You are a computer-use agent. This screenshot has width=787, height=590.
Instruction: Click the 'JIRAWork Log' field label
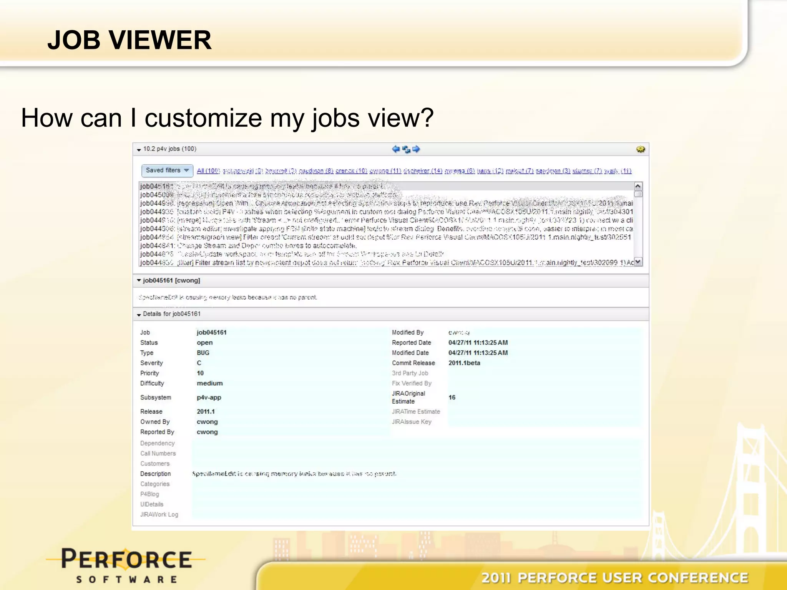[159, 514]
